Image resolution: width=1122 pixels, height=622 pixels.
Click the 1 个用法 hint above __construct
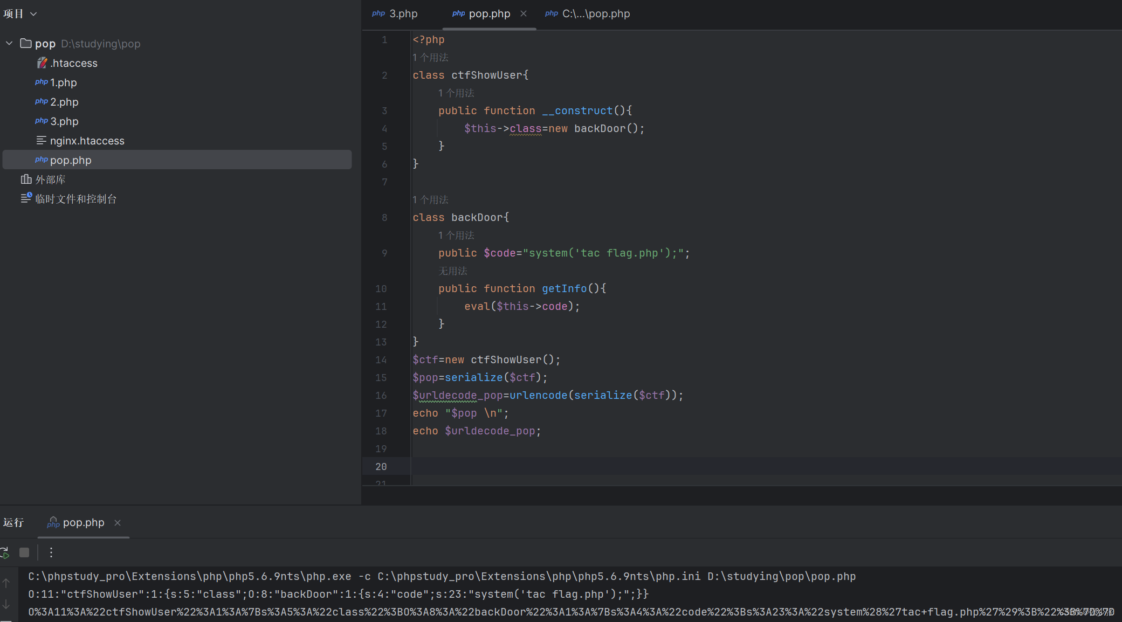pos(456,93)
